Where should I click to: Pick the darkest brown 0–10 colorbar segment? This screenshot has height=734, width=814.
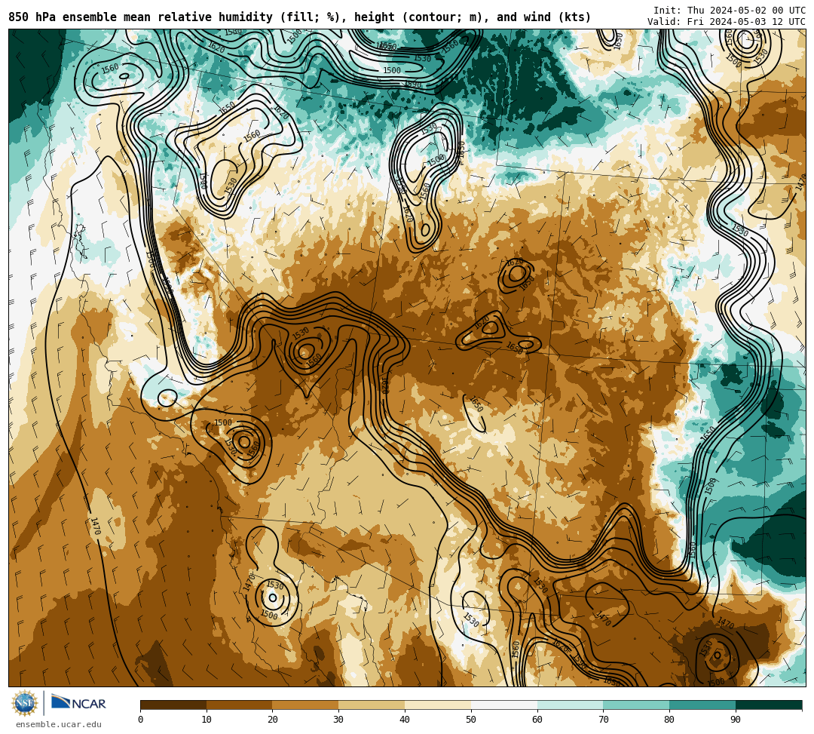[173, 705]
